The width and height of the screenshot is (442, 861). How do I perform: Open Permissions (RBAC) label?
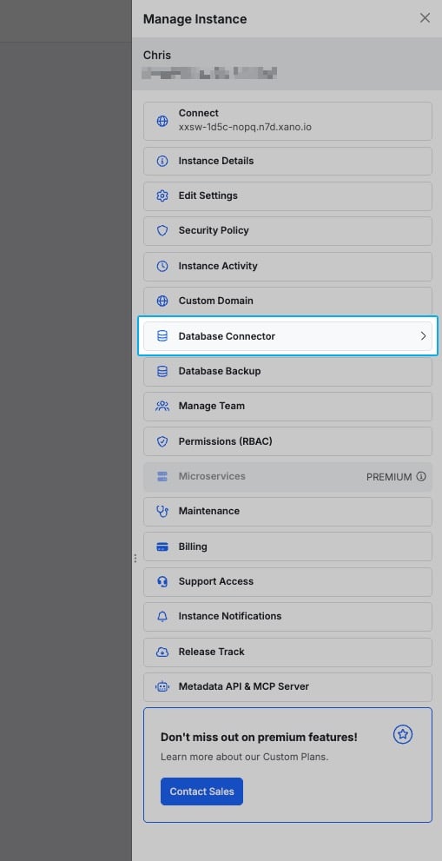[225, 441]
